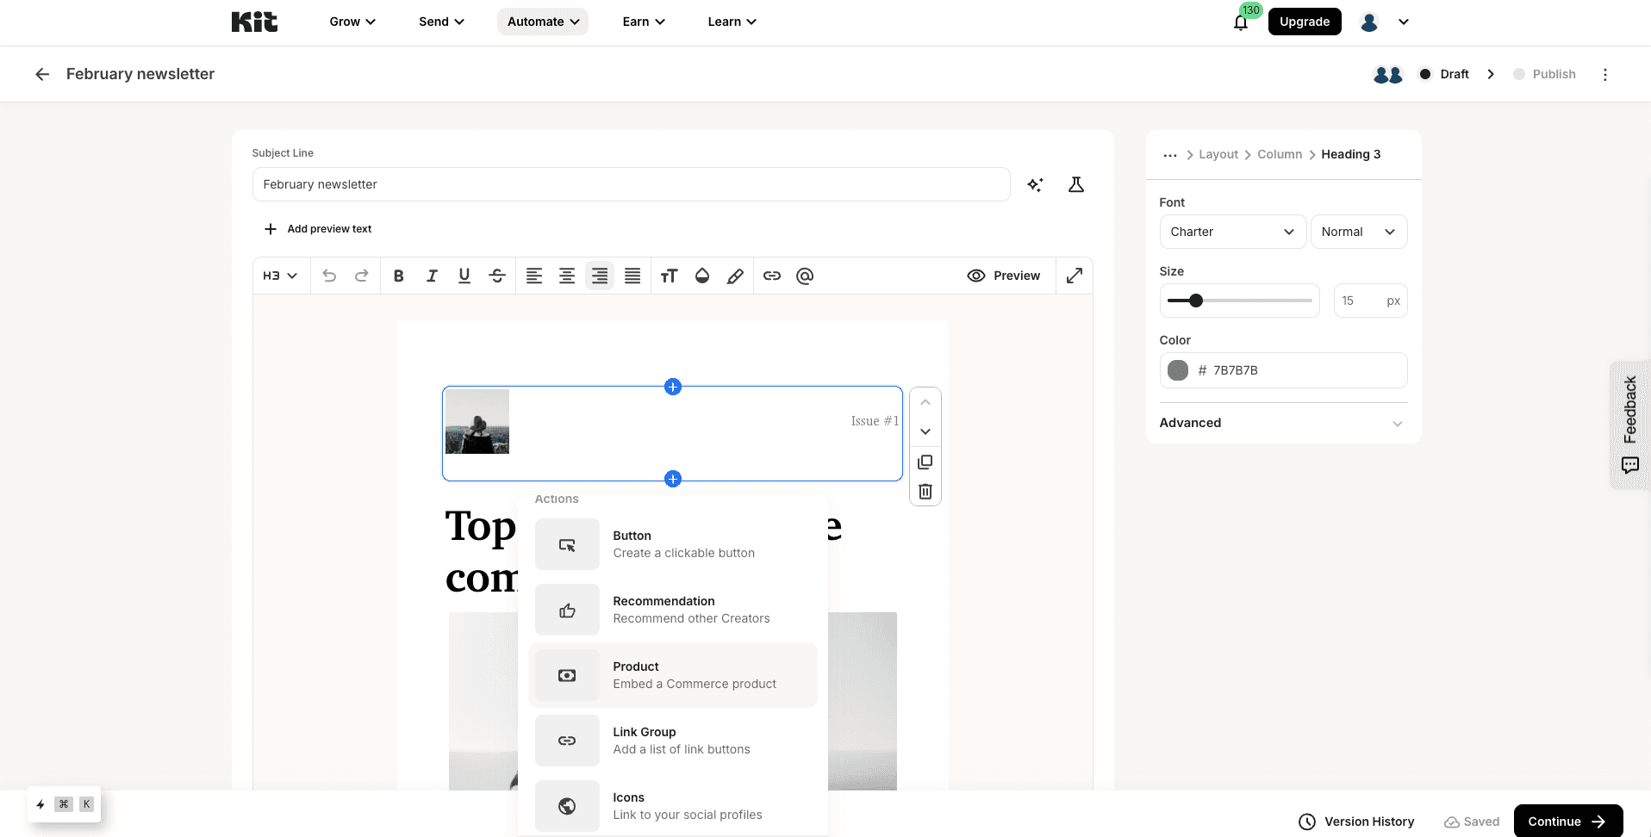
Task: Open the font size tool
Action: point(670,276)
